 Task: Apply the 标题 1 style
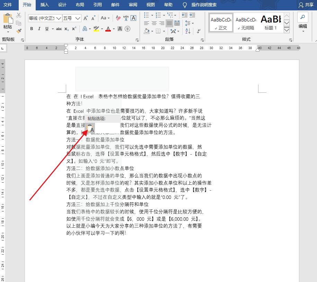click(271, 23)
